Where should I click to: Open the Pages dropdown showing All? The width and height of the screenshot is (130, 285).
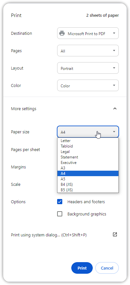pos(88,51)
